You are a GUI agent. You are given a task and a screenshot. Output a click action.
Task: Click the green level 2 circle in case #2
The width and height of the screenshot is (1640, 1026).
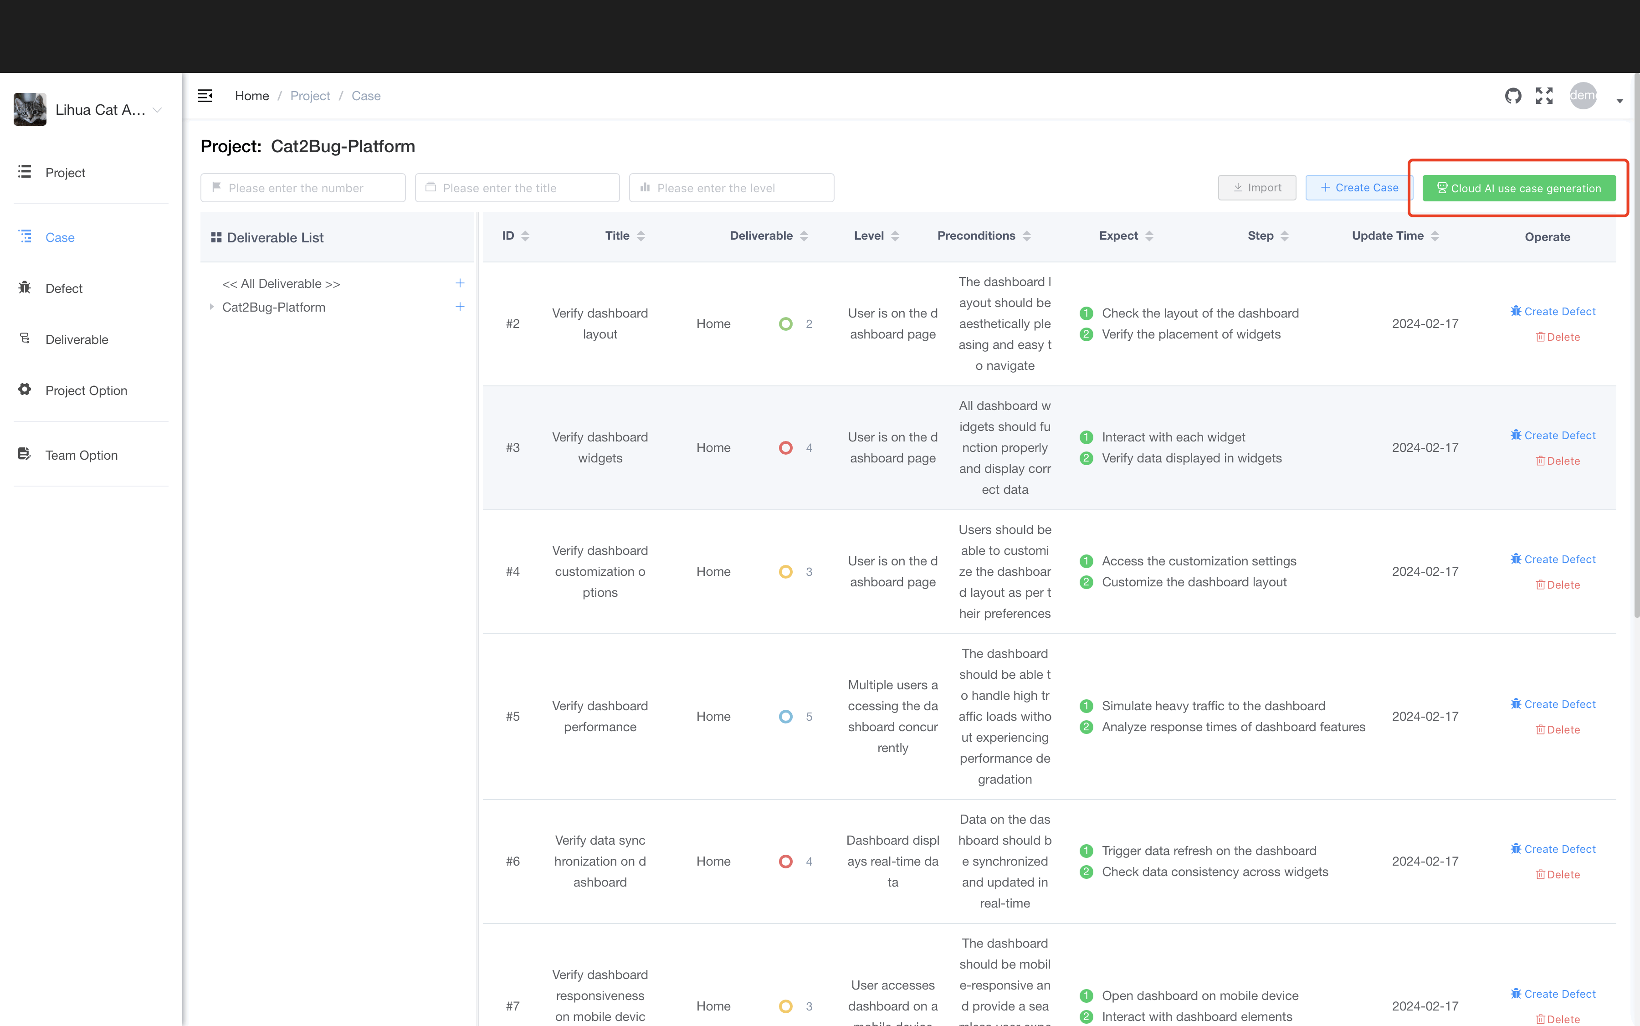tap(786, 323)
